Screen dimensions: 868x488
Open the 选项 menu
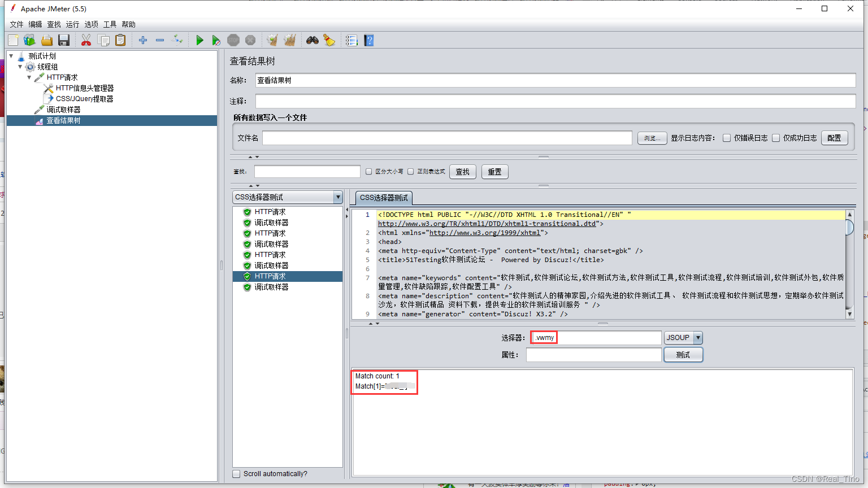pyautogui.click(x=91, y=24)
